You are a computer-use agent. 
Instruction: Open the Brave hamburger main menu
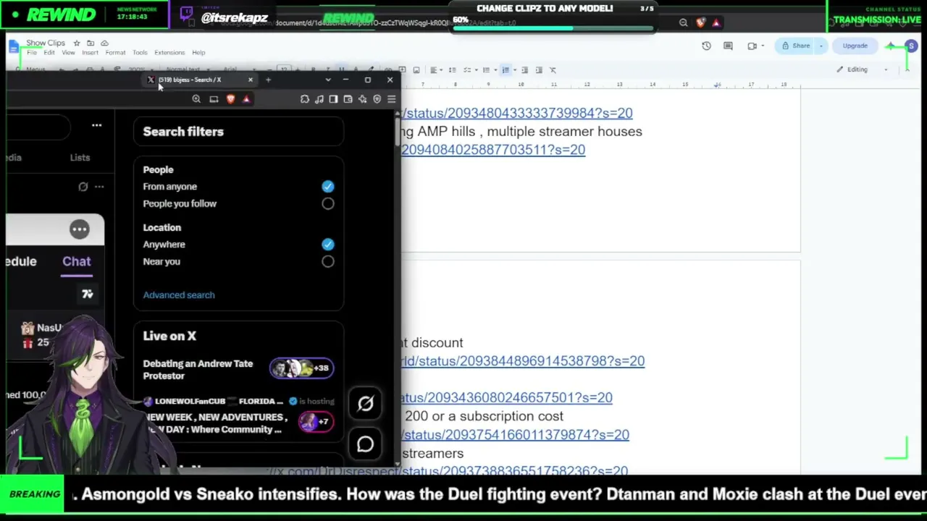coord(391,99)
